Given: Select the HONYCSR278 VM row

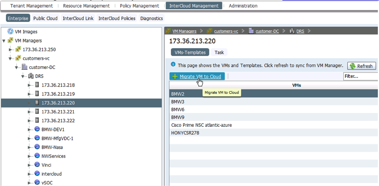Looking at the screenshot, I should coord(274,133).
